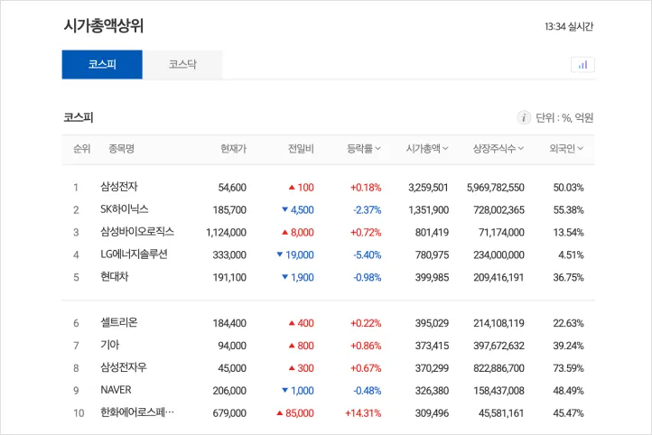Click the foreign ratio 22.63% for 셀트리온
The height and width of the screenshot is (435, 652).
pos(568,323)
